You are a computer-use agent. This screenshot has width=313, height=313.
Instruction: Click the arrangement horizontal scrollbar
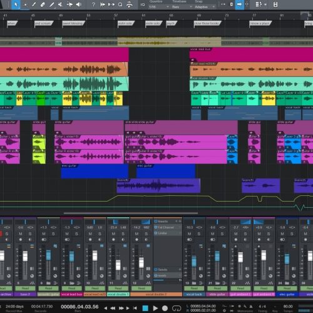tap(131, 213)
